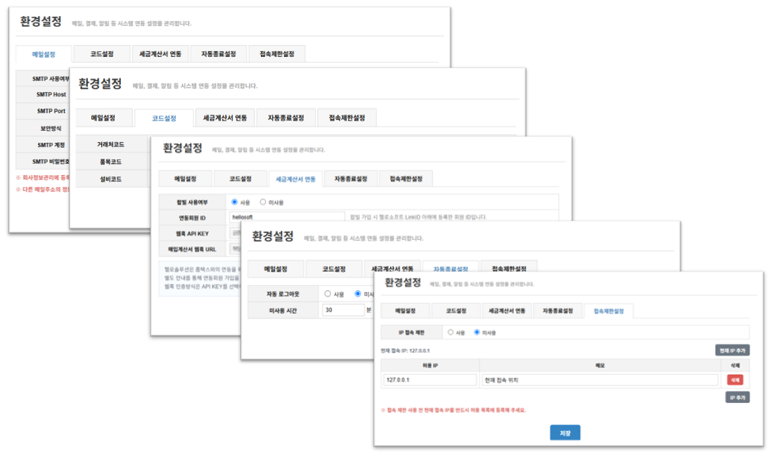The width and height of the screenshot is (772, 455).
Task: Select 사용 radio for IP 접속 제한
Action: click(451, 333)
